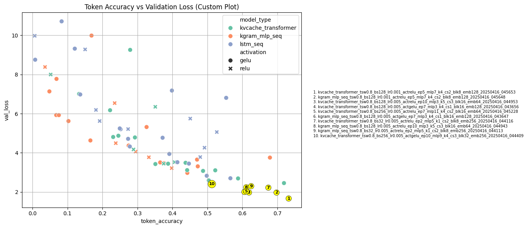
Task: Click the x-axis tick label 0.1
Action: coord(68,213)
